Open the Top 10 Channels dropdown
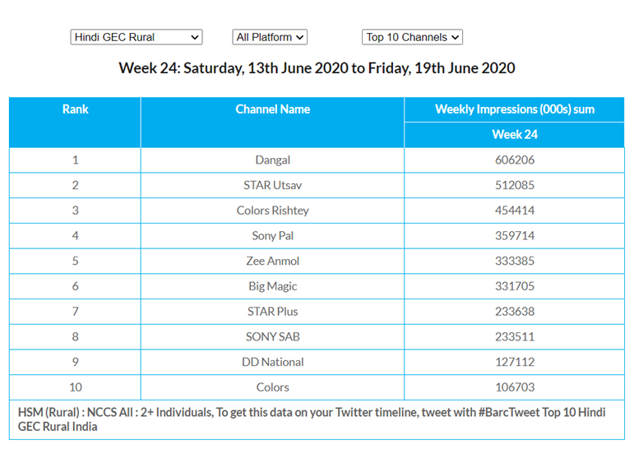This screenshot has height=449, width=634. (412, 37)
